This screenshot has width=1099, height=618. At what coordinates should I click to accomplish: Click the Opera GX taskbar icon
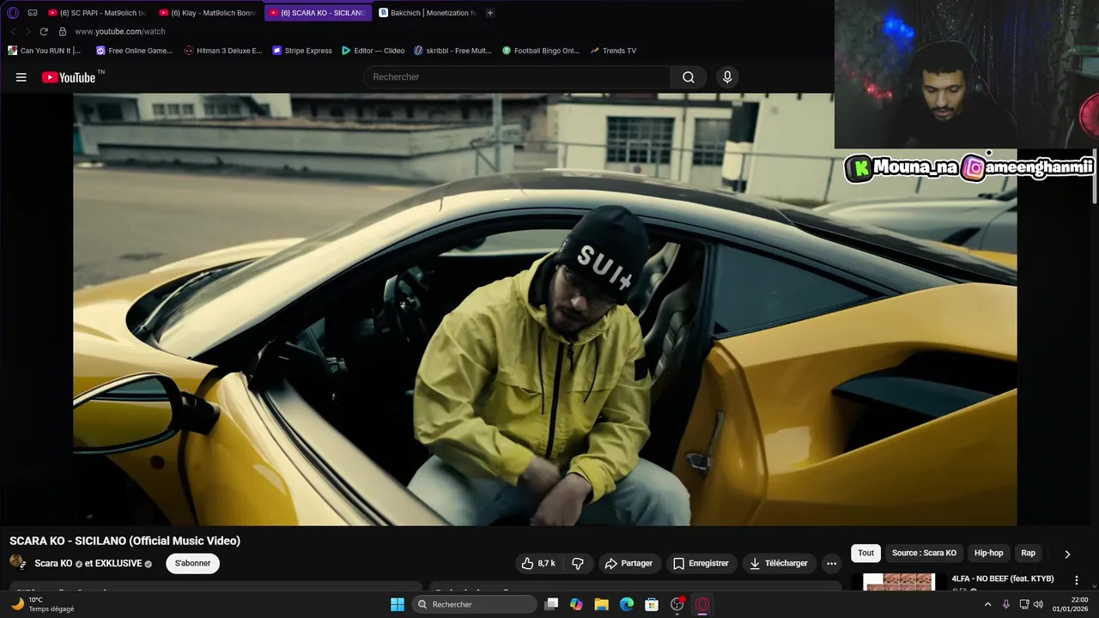702,604
